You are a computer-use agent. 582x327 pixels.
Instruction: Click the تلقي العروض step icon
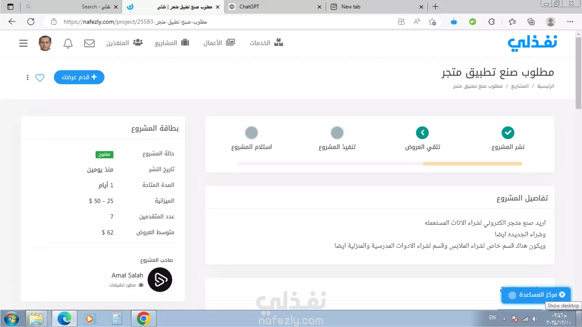pyautogui.click(x=422, y=132)
